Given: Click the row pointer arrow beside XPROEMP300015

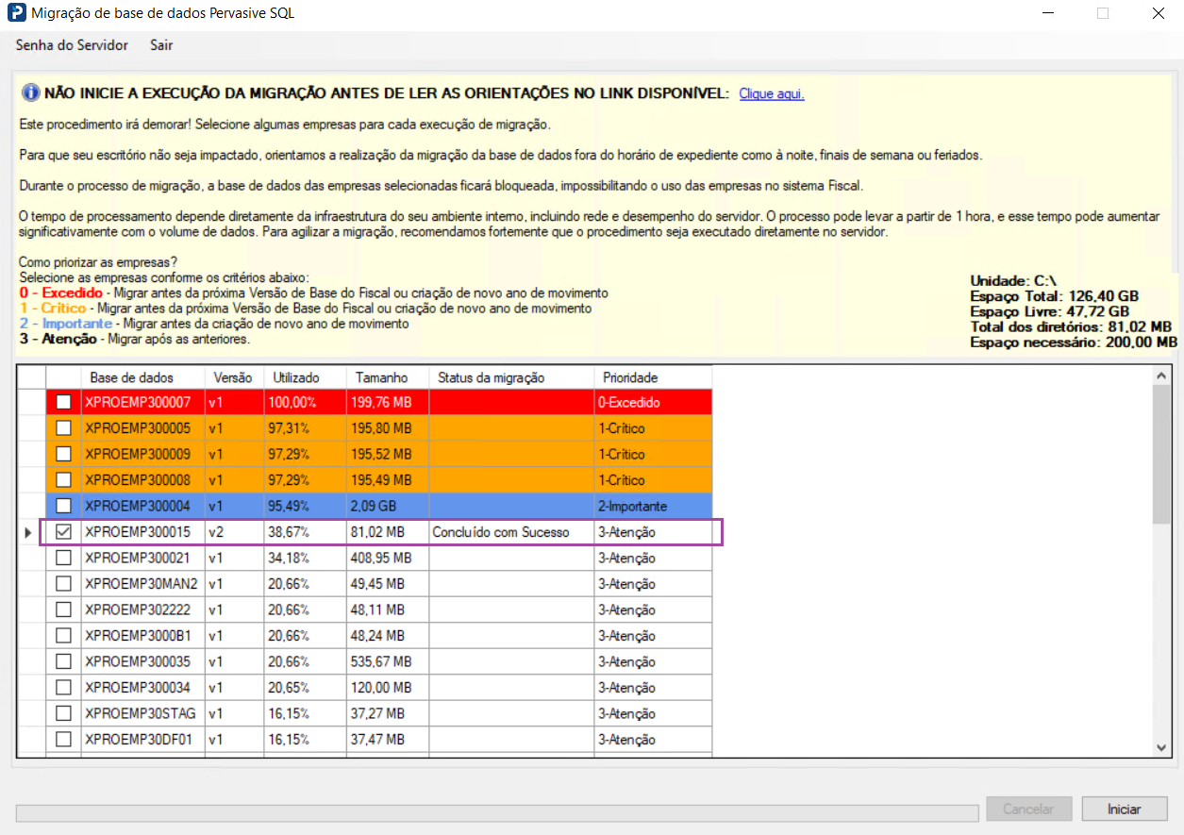Looking at the screenshot, I should [26, 533].
